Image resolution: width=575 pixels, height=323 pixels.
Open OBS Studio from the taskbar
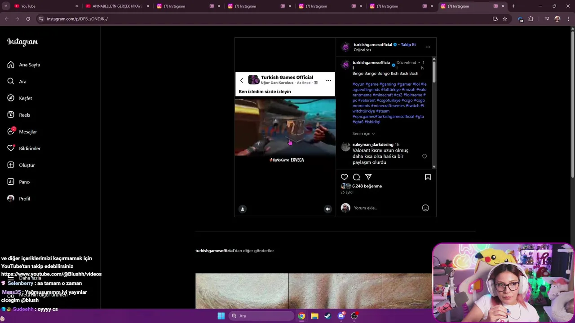pyautogui.click(x=354, y=316)
